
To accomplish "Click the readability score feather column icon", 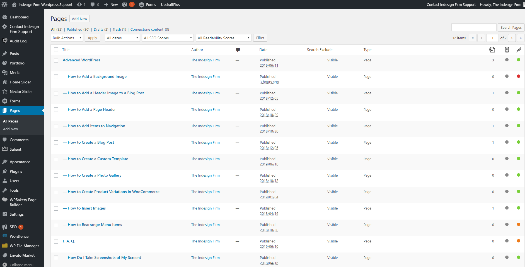I will [518, 50].
